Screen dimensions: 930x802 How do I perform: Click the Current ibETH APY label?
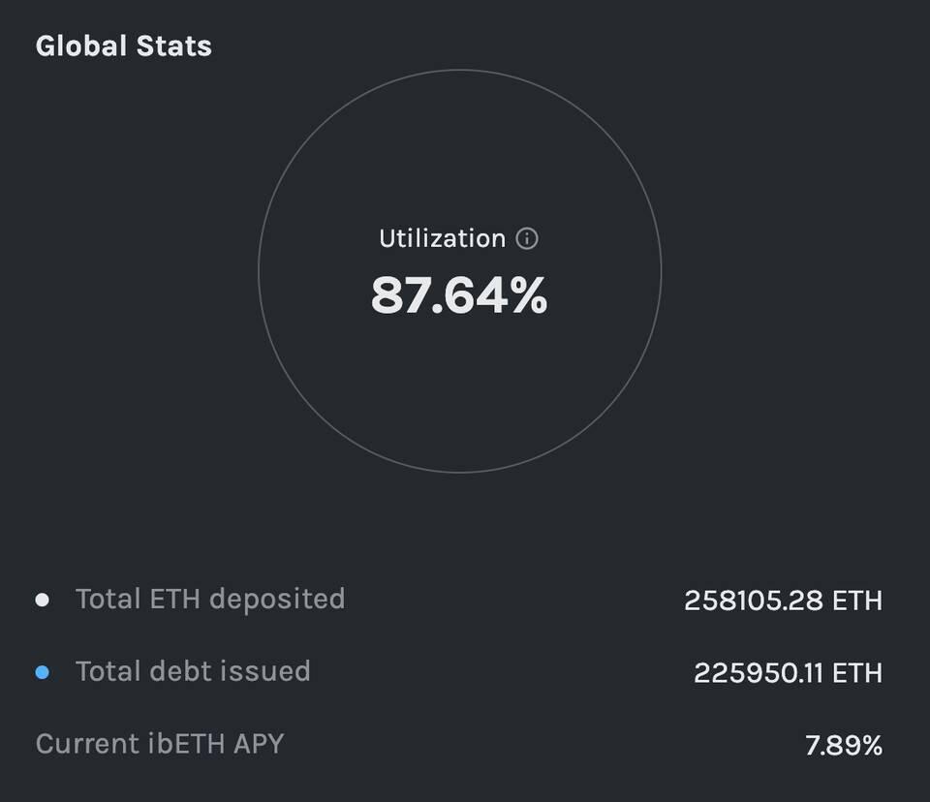pyautogui.click(x=160, y=744)
